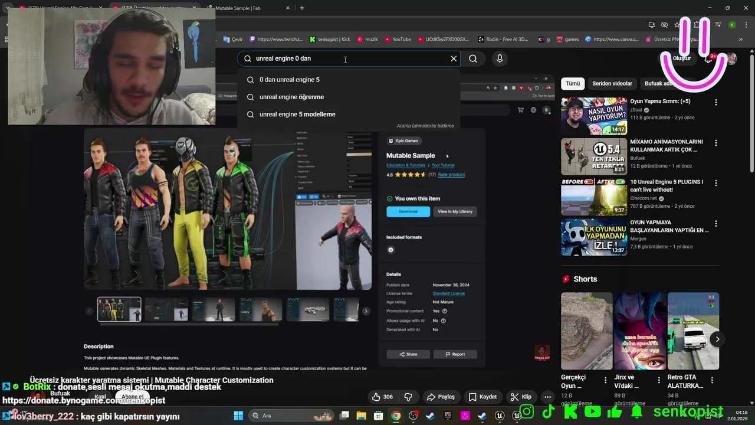Viewport: 755px width, 425px height.
Task: Share the video using Paylaş
Action: click(441, 397)
